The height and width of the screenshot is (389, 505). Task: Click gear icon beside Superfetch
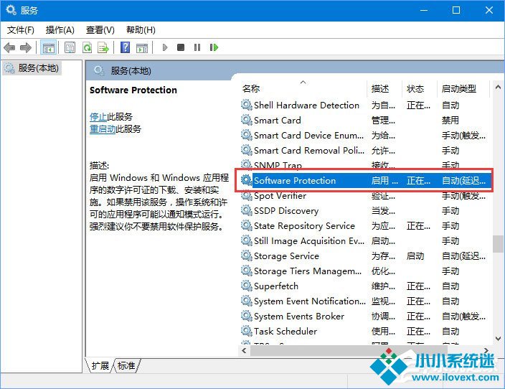[246, 286]
